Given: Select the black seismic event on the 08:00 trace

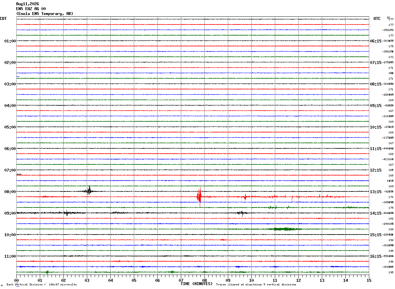Looking at the screenshot, I should click(89, 191).
